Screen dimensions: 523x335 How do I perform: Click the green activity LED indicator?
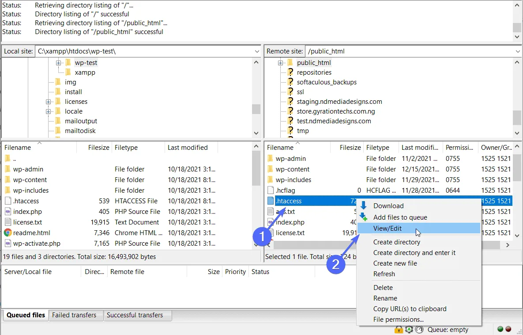coord(500,329)
